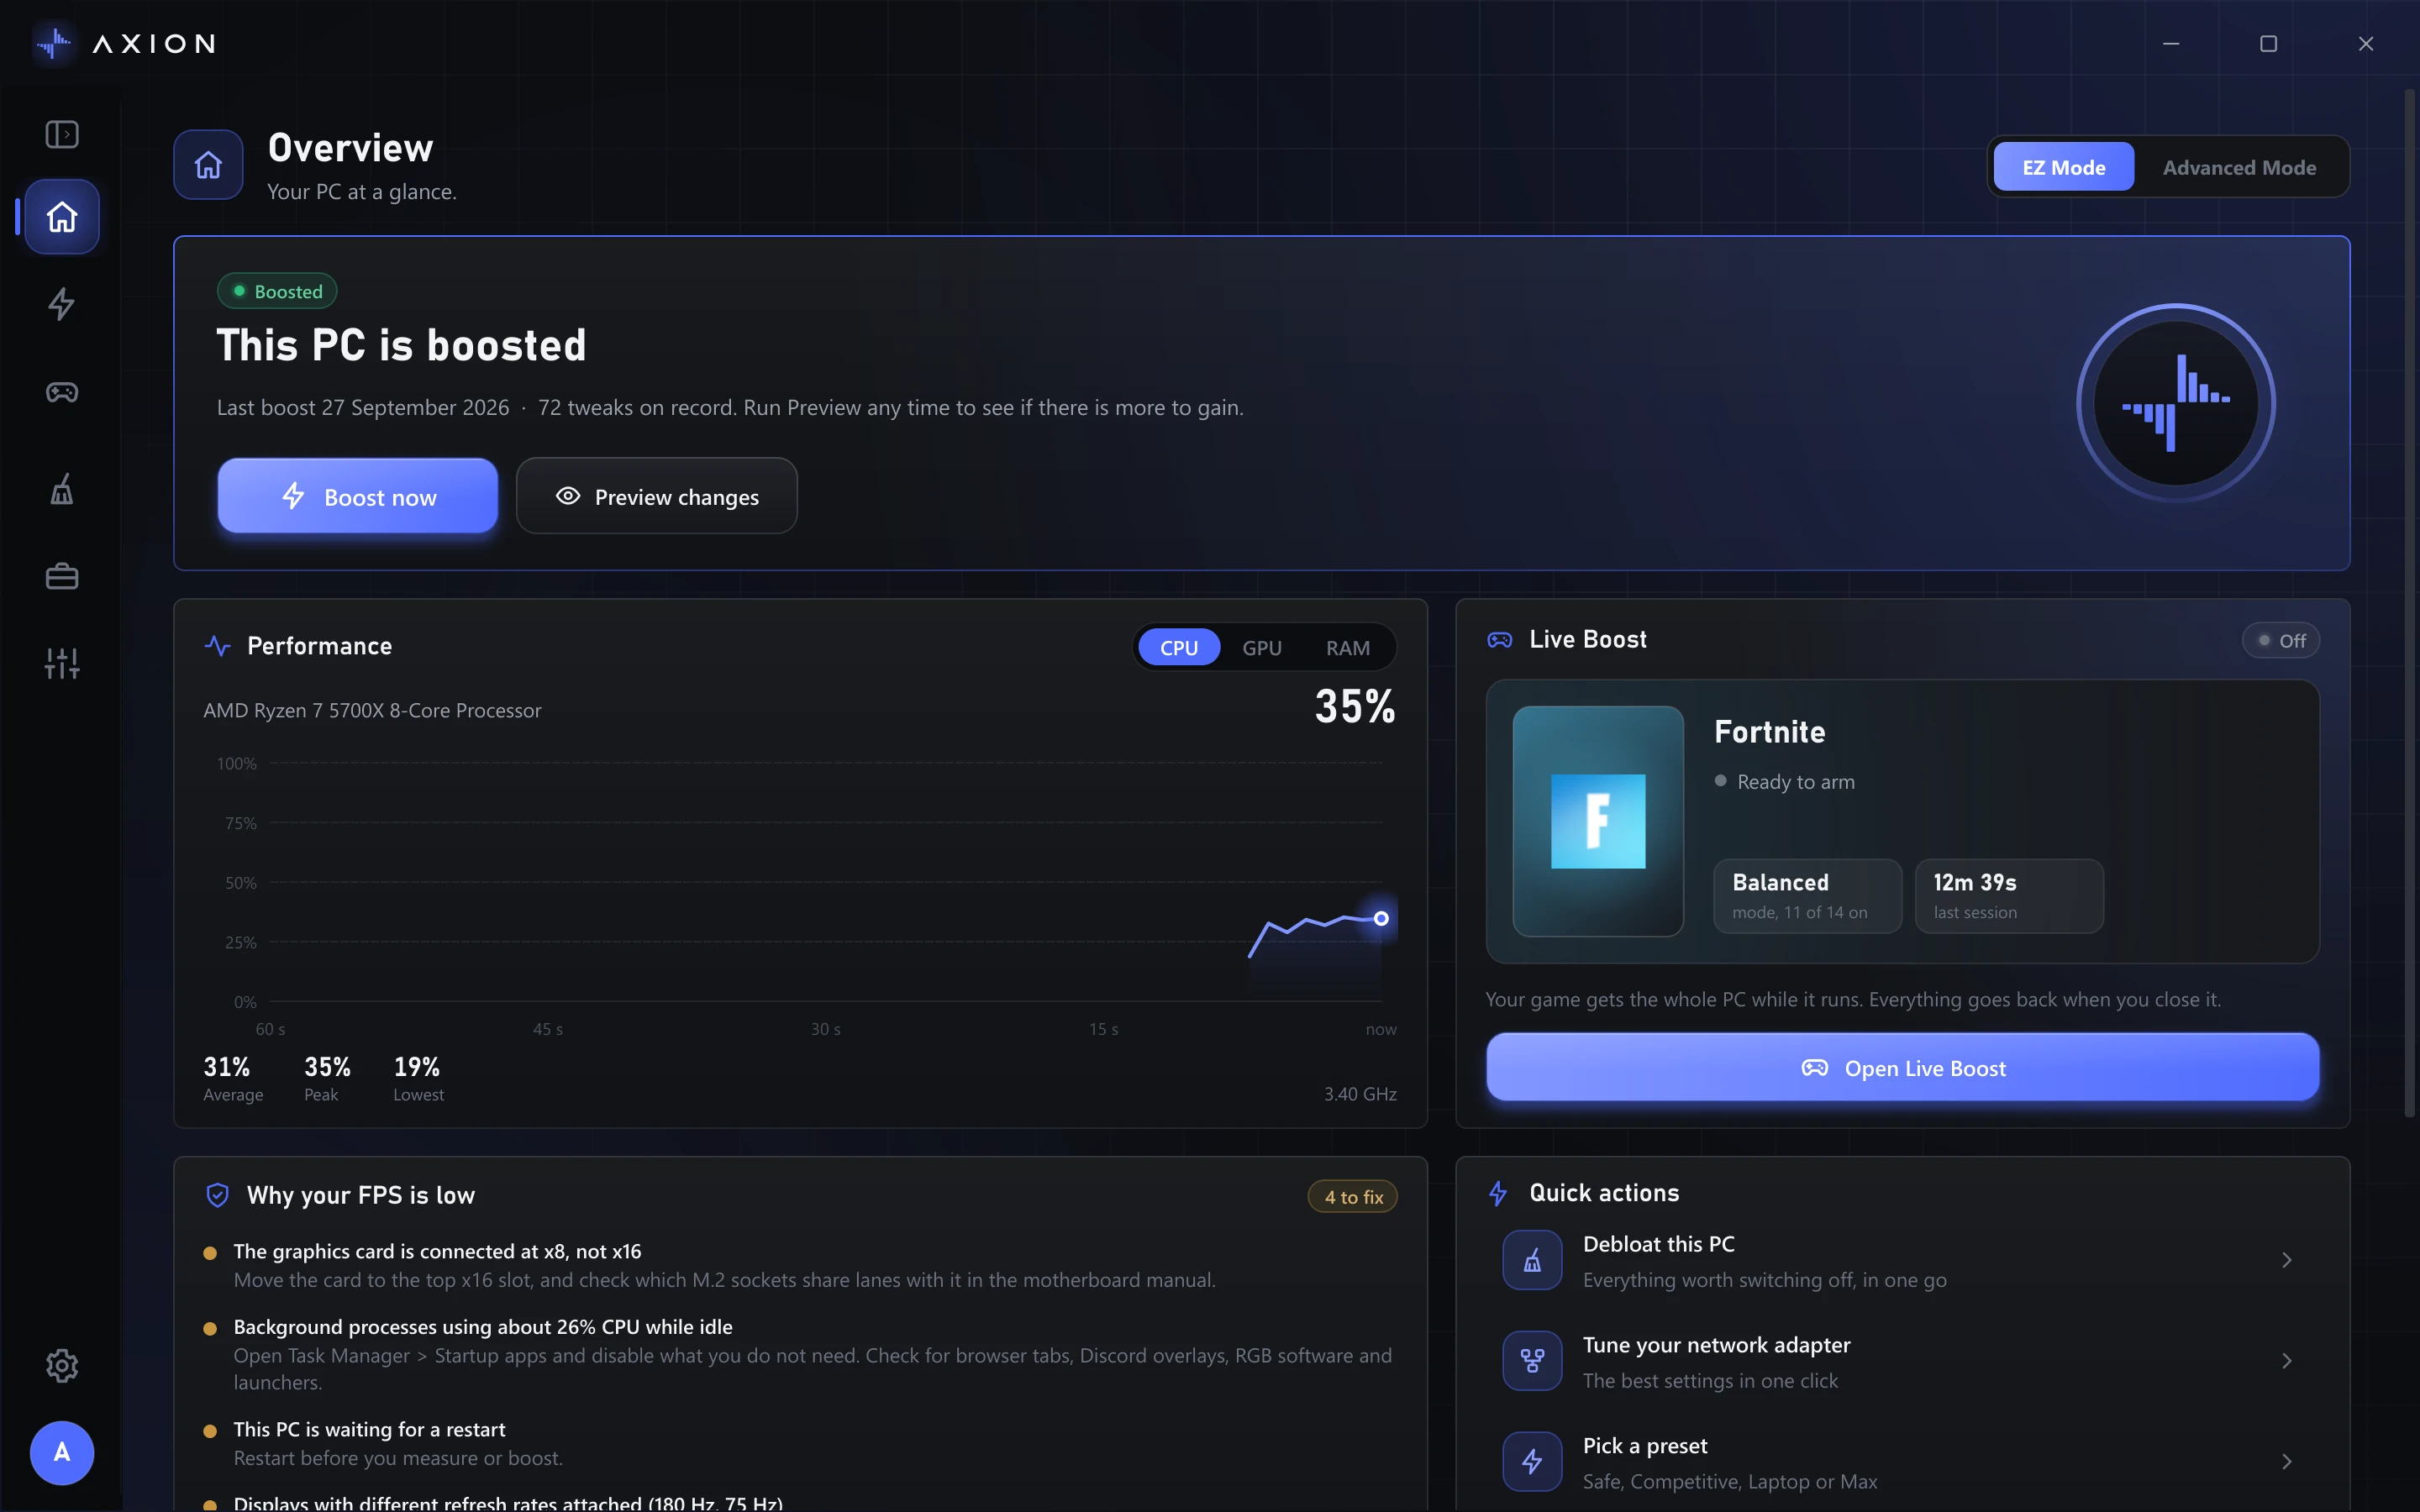Image resolution: width=2420 pixels, height=1512 pixels.
Task: Click the Overview home icon badge
Action: [208, 165]
